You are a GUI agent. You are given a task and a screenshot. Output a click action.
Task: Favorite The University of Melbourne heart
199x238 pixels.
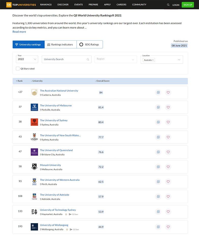coord(168,107)
